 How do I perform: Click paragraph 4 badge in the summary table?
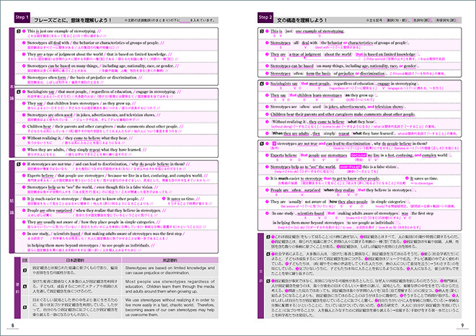coord(25,286)
